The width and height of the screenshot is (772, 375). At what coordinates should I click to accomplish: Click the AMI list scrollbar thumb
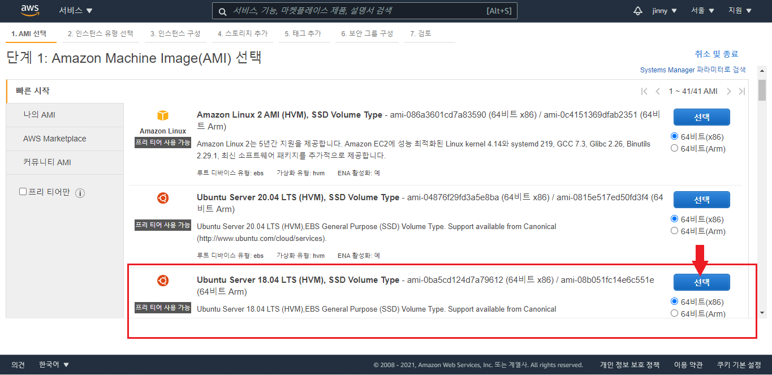pyautogui.click(x=762, y=89)
